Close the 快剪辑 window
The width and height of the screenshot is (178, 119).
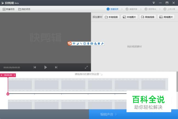pos(174,3)
